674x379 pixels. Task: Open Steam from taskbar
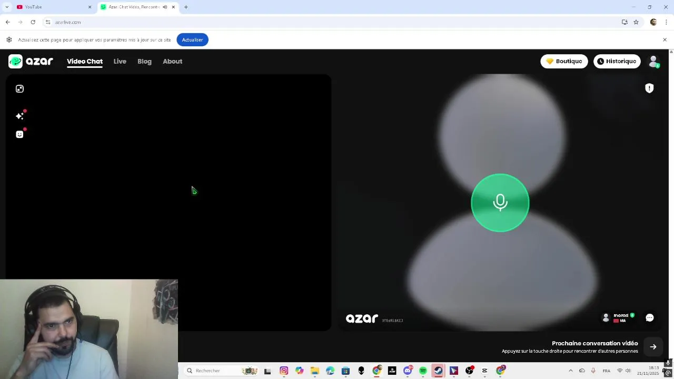(438, 371)
